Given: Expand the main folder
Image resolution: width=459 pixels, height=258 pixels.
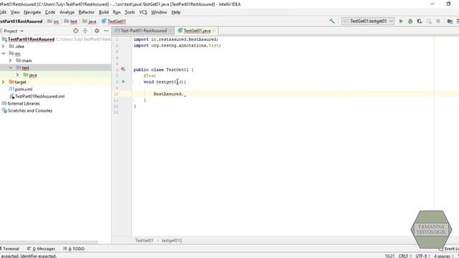Looking at the screenshot, I should point(10,60).
